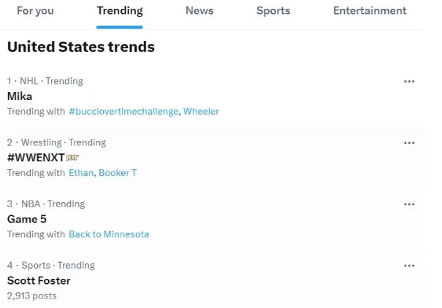
Task: Click the NXT emoji beside #WWENXT
Action: [72, 158]
